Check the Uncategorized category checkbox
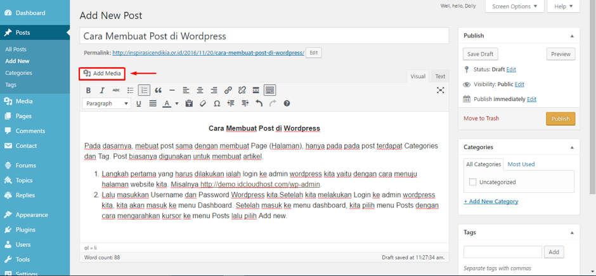 point(473,182)
